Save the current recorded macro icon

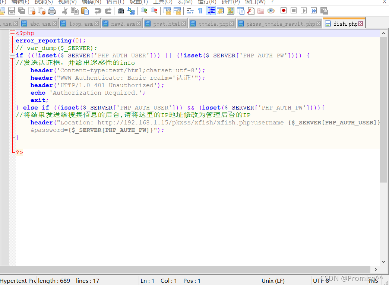pos(324,11)
